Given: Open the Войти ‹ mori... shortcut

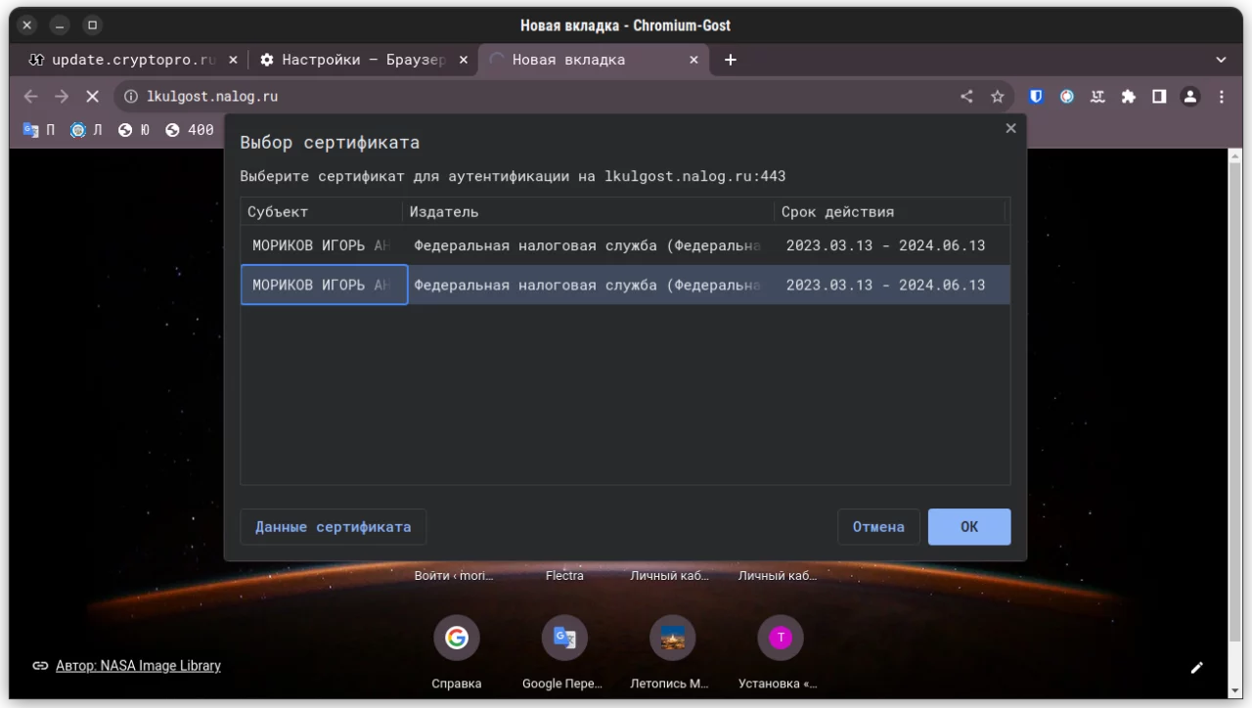Looking at the screenshot, I should click(x=454, y=576).
